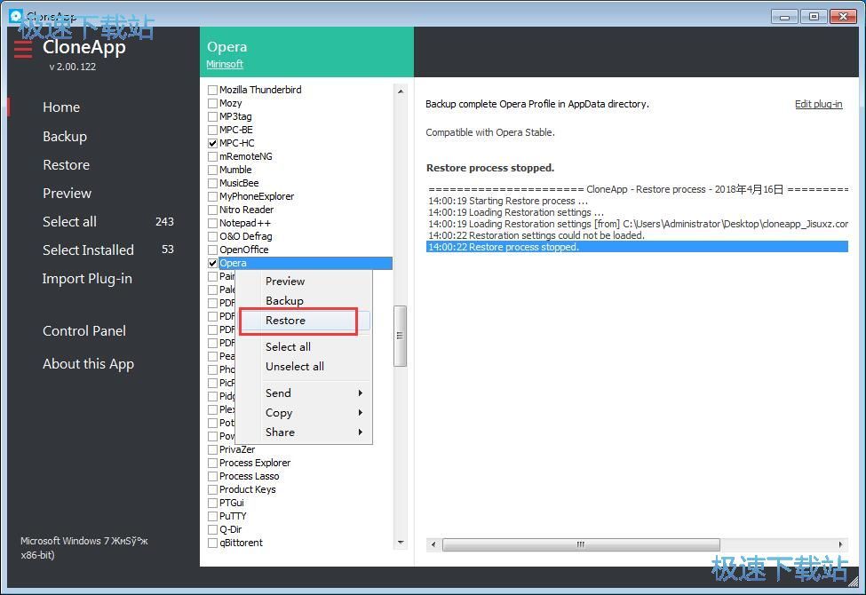Open the Home section in sidebar
866x595 pixels.
click(x=61, y=107)
